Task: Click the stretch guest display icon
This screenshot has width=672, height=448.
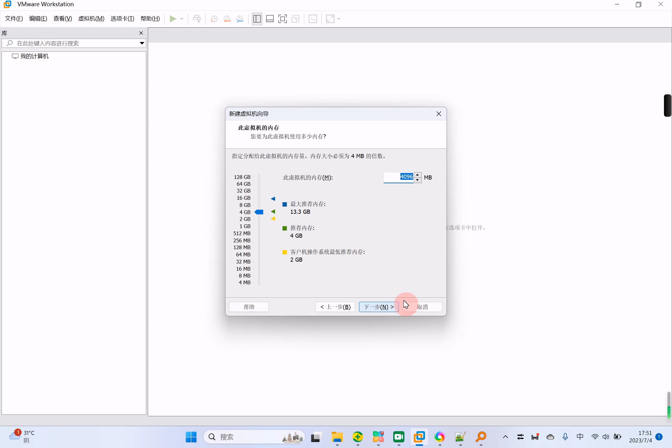Action: [330, 19]
